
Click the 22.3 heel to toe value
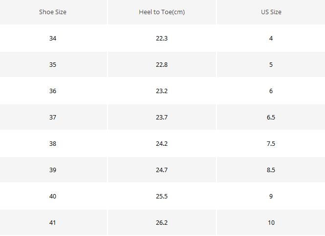click(x=162, y=38)
